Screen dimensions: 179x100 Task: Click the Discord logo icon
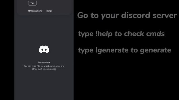tap(44, 49)
